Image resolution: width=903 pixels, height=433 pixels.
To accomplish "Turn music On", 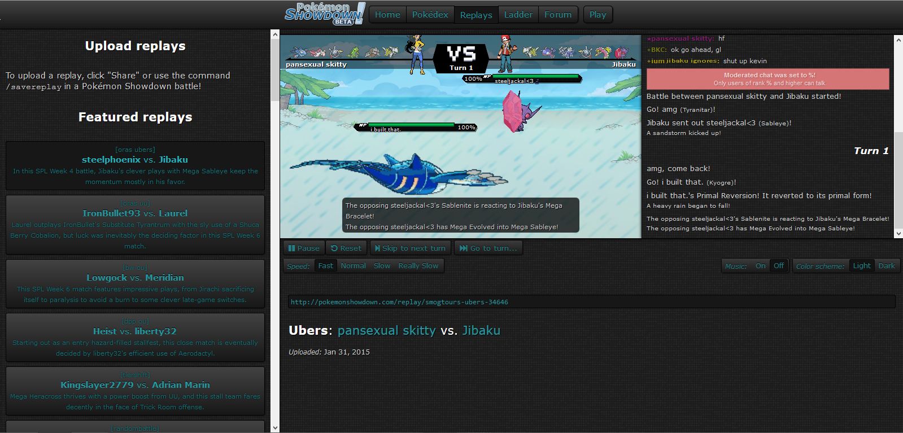I will pyautogui.click(x=761, y=266).
